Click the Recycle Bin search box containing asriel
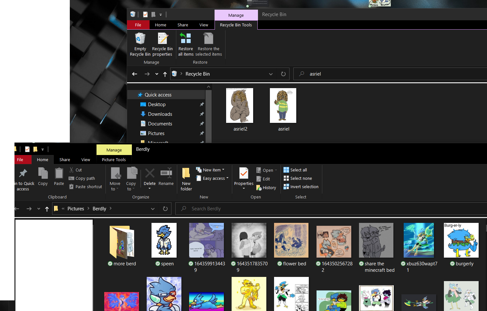487x311 pixels. click(391, 74)
